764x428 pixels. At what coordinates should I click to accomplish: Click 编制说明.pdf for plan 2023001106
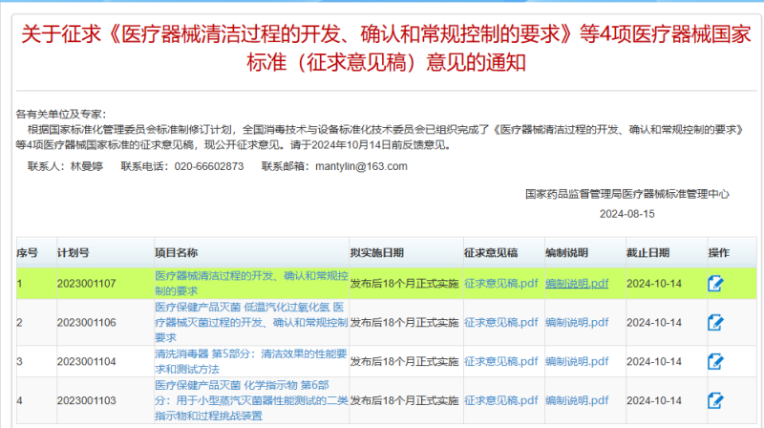(x=576, y=323)
